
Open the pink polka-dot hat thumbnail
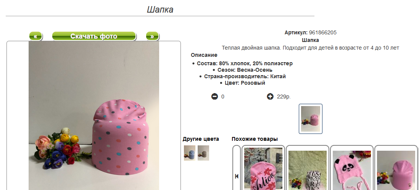point(311,119)
